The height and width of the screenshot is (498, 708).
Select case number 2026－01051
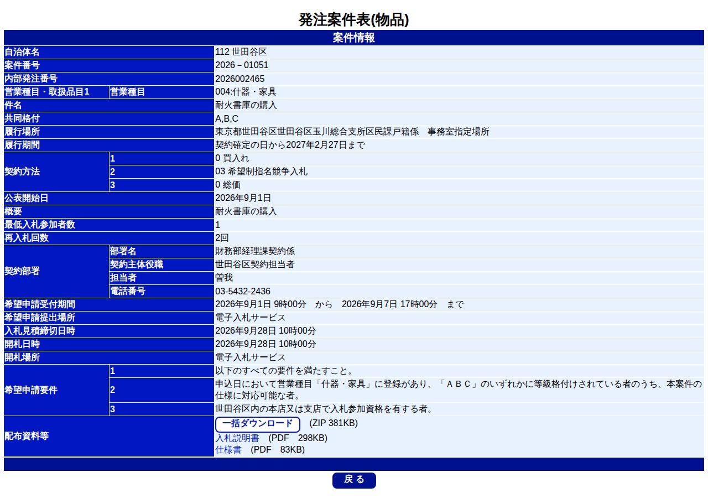(x=242, y=65)
